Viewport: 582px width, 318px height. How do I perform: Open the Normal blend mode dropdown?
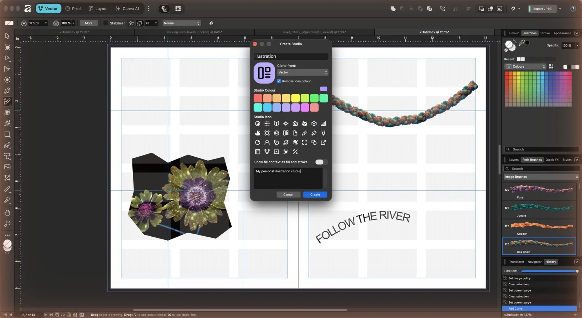point(182,23)
